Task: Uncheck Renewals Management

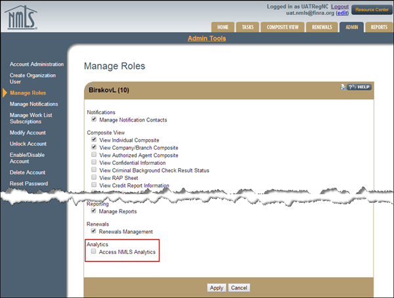Action: pos(93,231)
